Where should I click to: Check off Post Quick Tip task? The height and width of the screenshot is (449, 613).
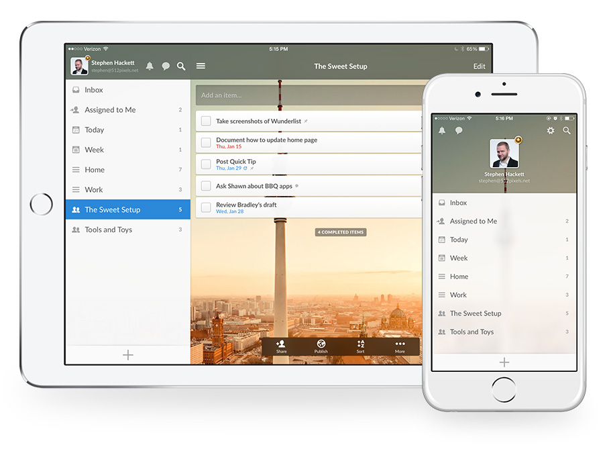pyautogui.click(x=206, y=164)
